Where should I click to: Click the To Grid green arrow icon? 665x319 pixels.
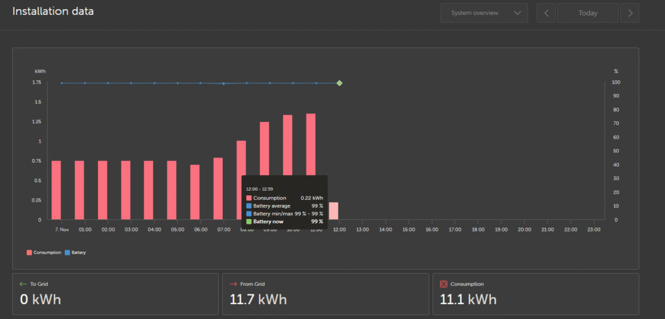point(24,284)
